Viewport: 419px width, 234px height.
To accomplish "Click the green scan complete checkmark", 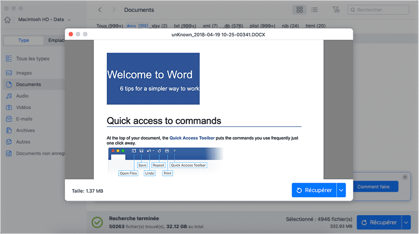I will [97, 222].
